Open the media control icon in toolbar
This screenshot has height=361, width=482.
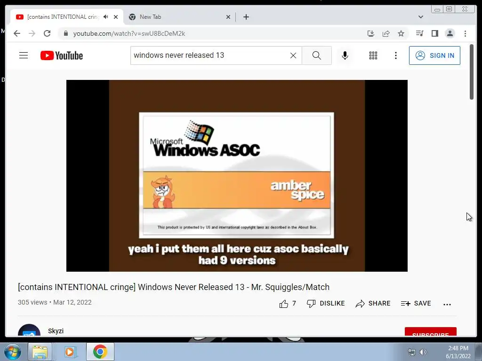tap(419, 33)
